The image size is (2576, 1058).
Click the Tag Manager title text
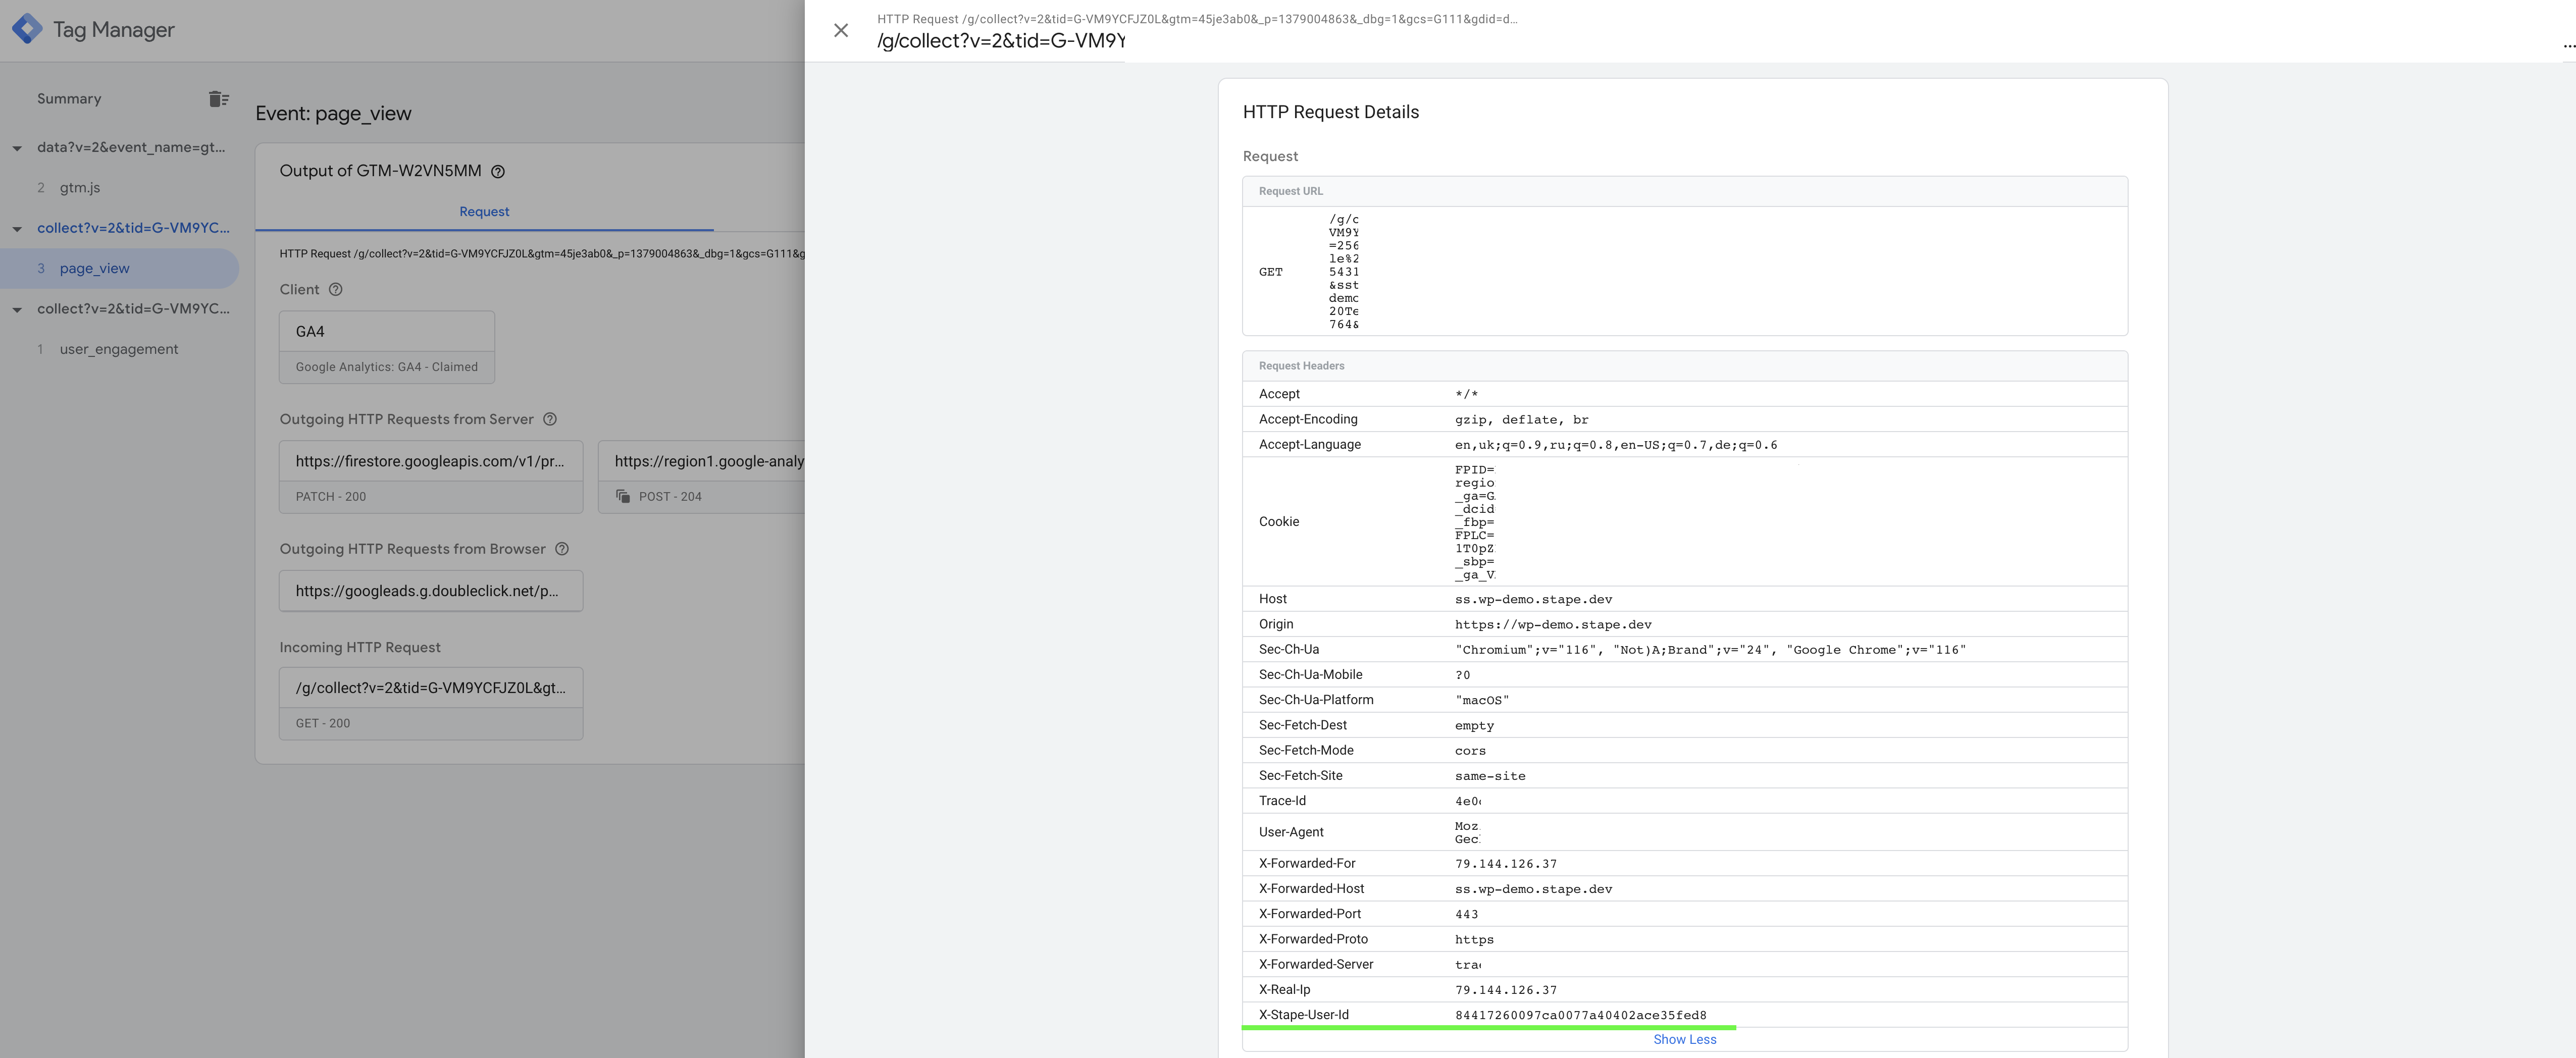pos(113,30)
